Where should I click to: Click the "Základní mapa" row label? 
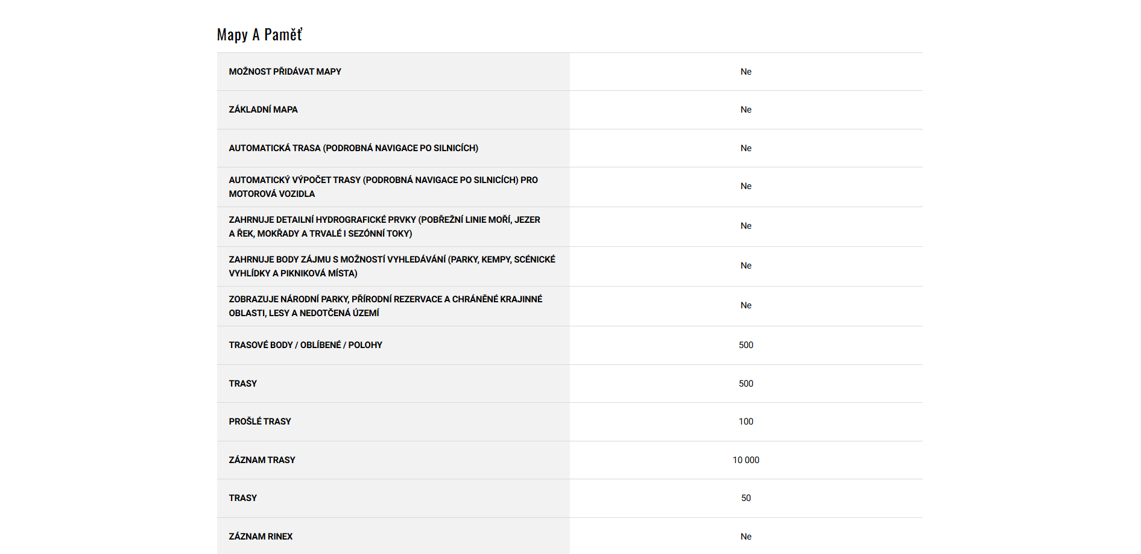[x=263, y=110]
